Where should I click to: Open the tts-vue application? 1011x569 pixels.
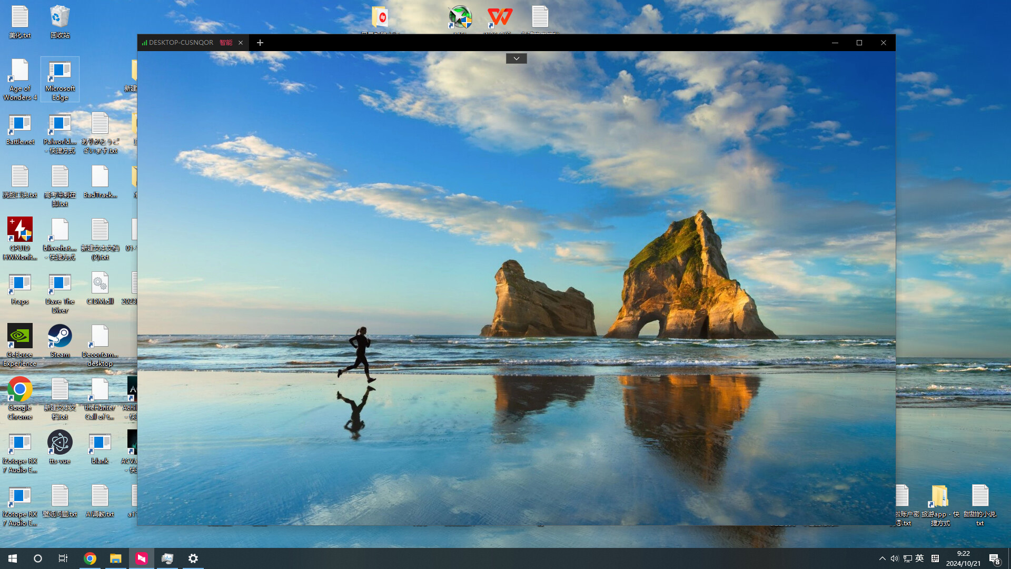pyautogui.click(x=60, y=444)
